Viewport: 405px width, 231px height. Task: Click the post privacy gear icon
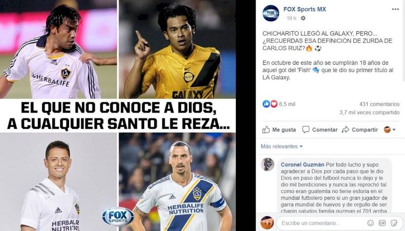(x=303, y=18)
